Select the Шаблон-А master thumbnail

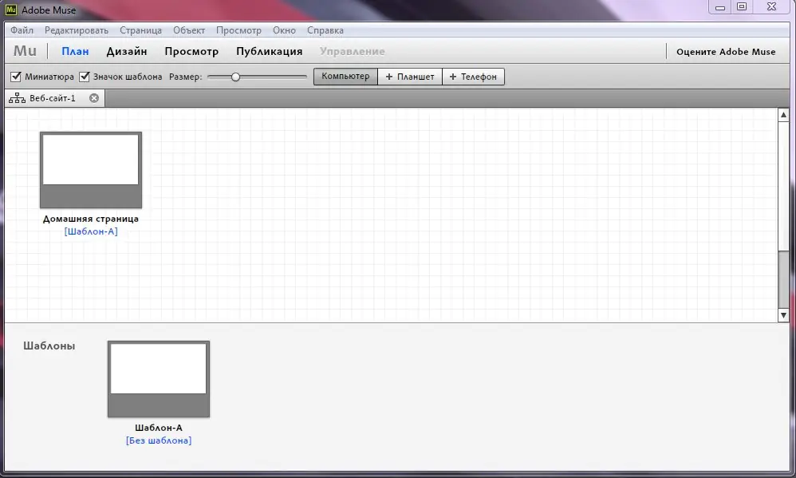click(x=159, y=379)
